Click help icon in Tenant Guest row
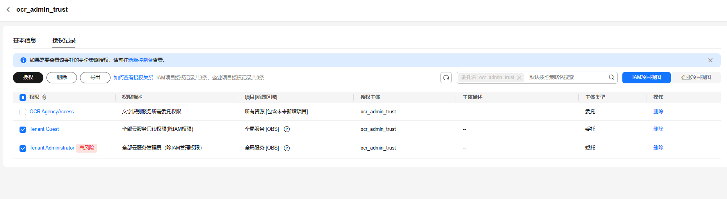This screenshot has height=199, width=727. coord(287,129)
